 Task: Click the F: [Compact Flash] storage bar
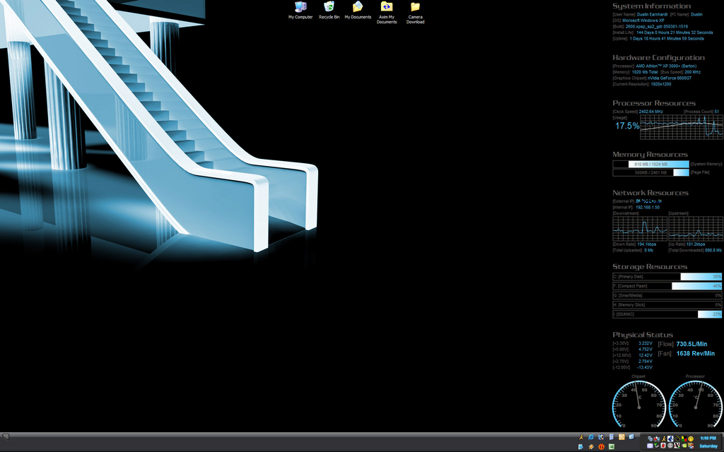coord(667,286)
